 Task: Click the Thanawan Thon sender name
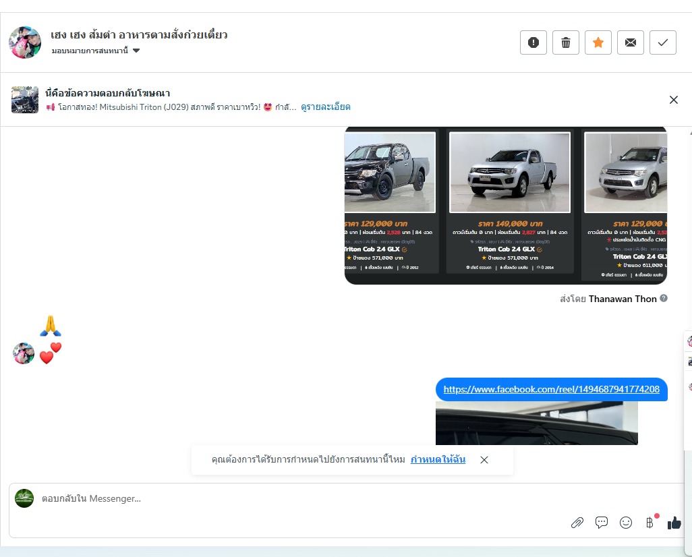[x=623, y=299]
